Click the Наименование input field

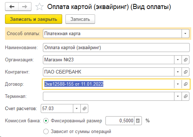[116, 48]
